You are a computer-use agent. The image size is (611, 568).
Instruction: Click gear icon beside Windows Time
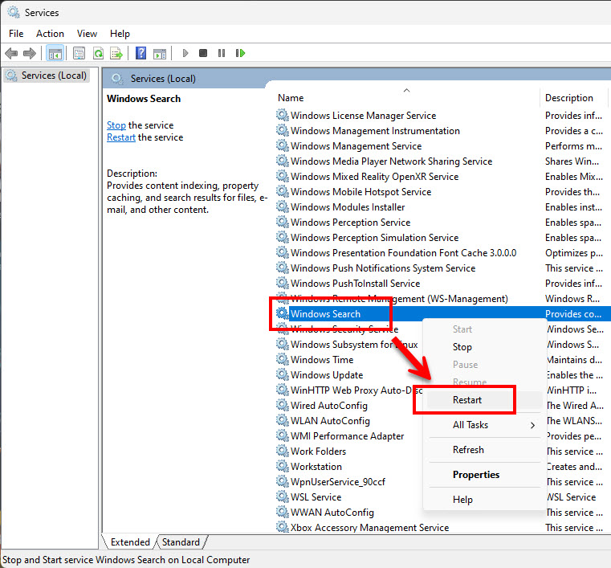tap(282, 359)
